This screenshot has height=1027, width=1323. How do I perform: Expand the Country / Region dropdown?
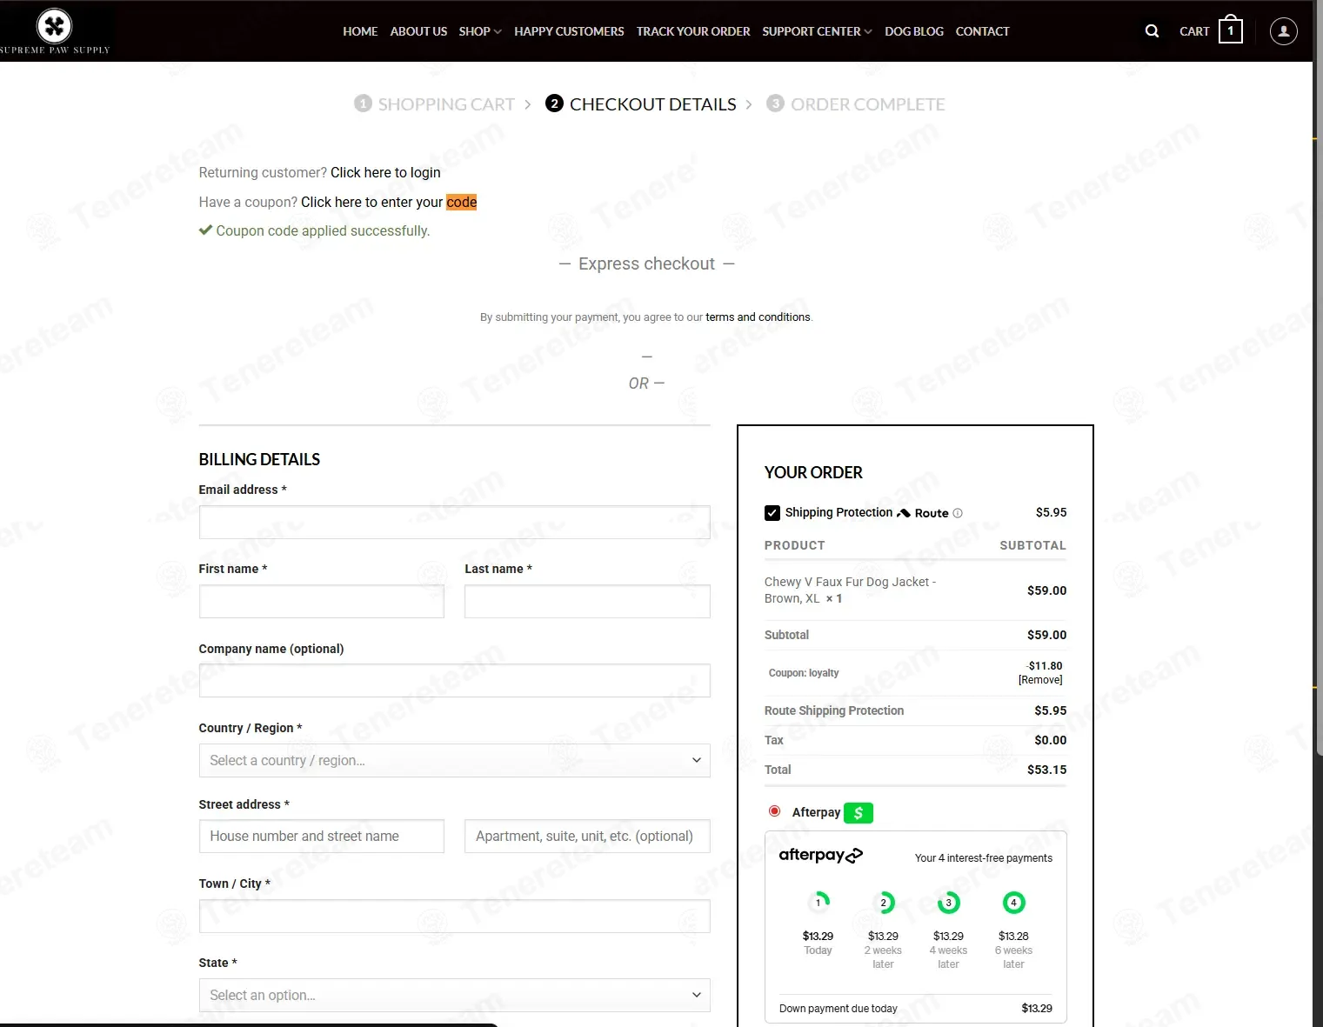454,760
